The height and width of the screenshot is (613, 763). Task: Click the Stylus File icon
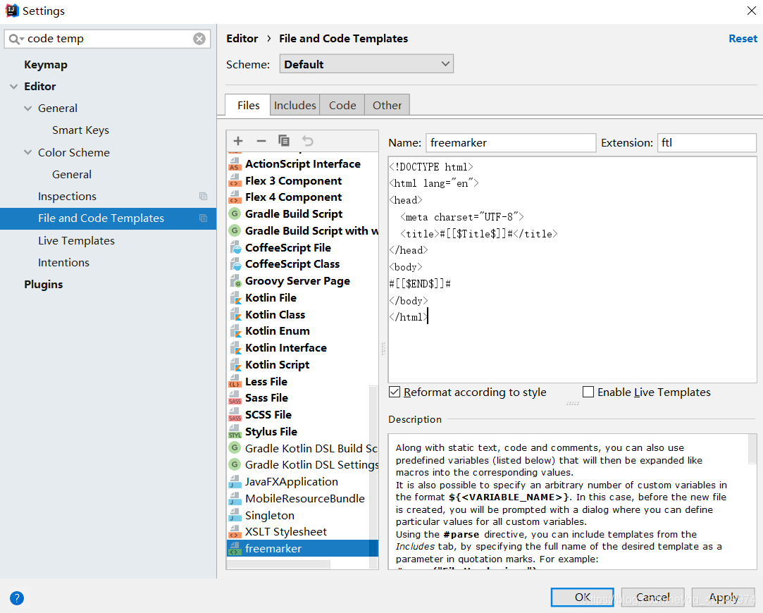pos(235,431)
